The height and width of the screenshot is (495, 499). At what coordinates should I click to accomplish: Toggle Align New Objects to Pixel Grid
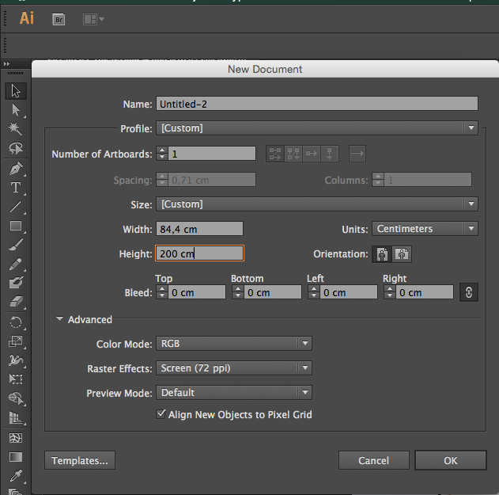tap(161, 414)
